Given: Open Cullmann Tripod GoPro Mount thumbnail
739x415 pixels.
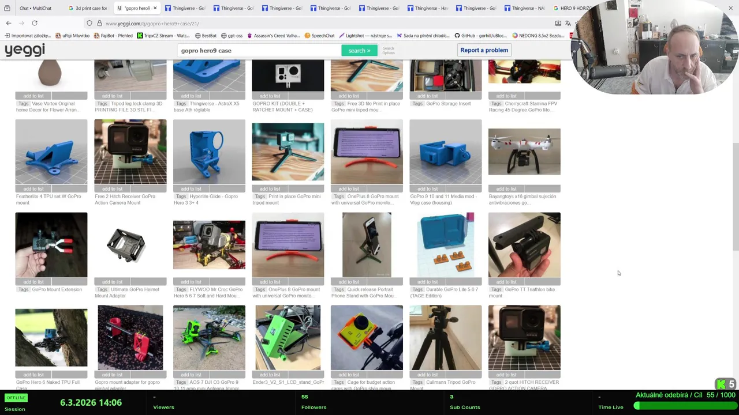Looking at the screenshot, I should [446, 338].
